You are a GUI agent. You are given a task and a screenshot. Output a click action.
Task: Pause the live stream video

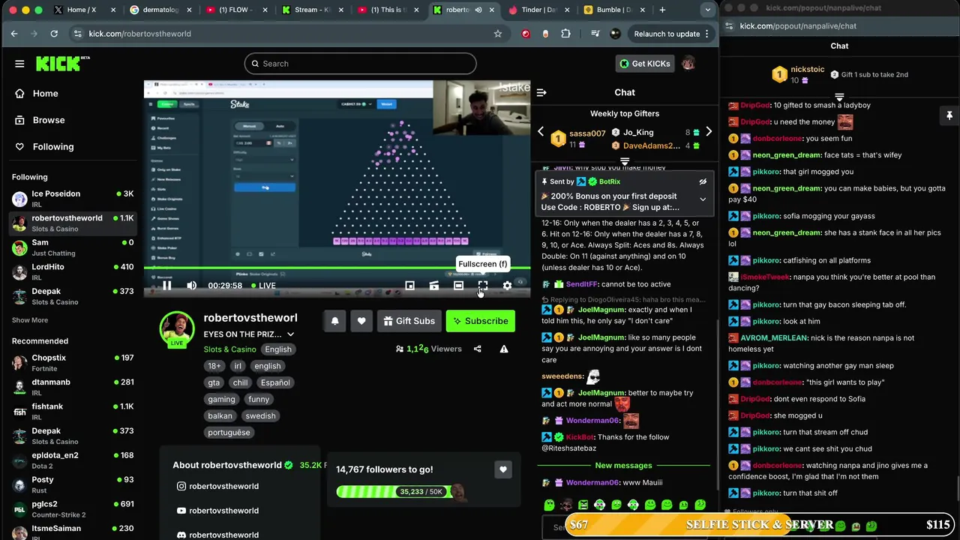[167, 286]
